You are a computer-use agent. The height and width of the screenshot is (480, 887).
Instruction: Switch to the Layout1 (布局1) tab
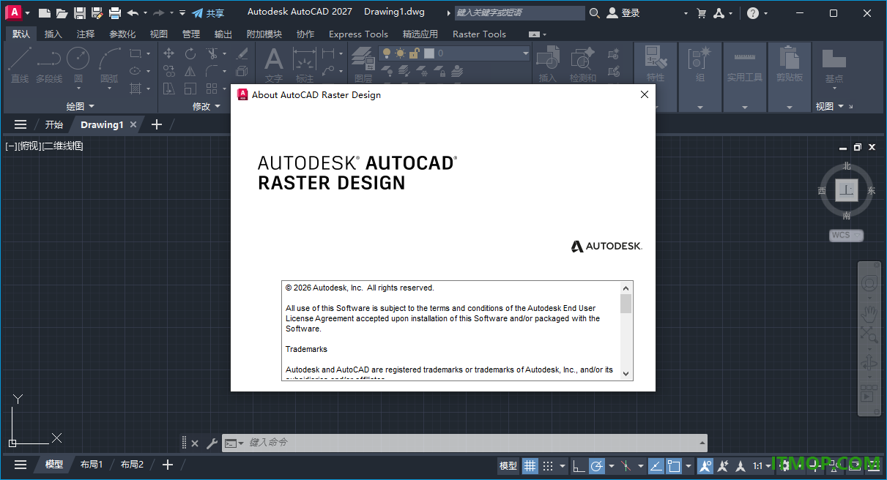[x=92, y=465]
